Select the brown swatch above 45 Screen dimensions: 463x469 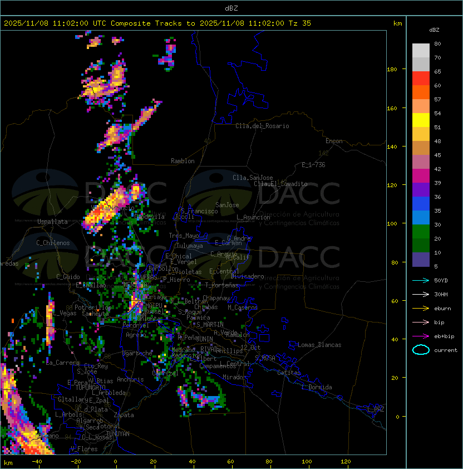[421, 148]
